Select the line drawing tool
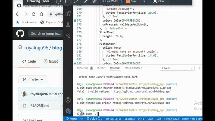 [x=76, y=1]
